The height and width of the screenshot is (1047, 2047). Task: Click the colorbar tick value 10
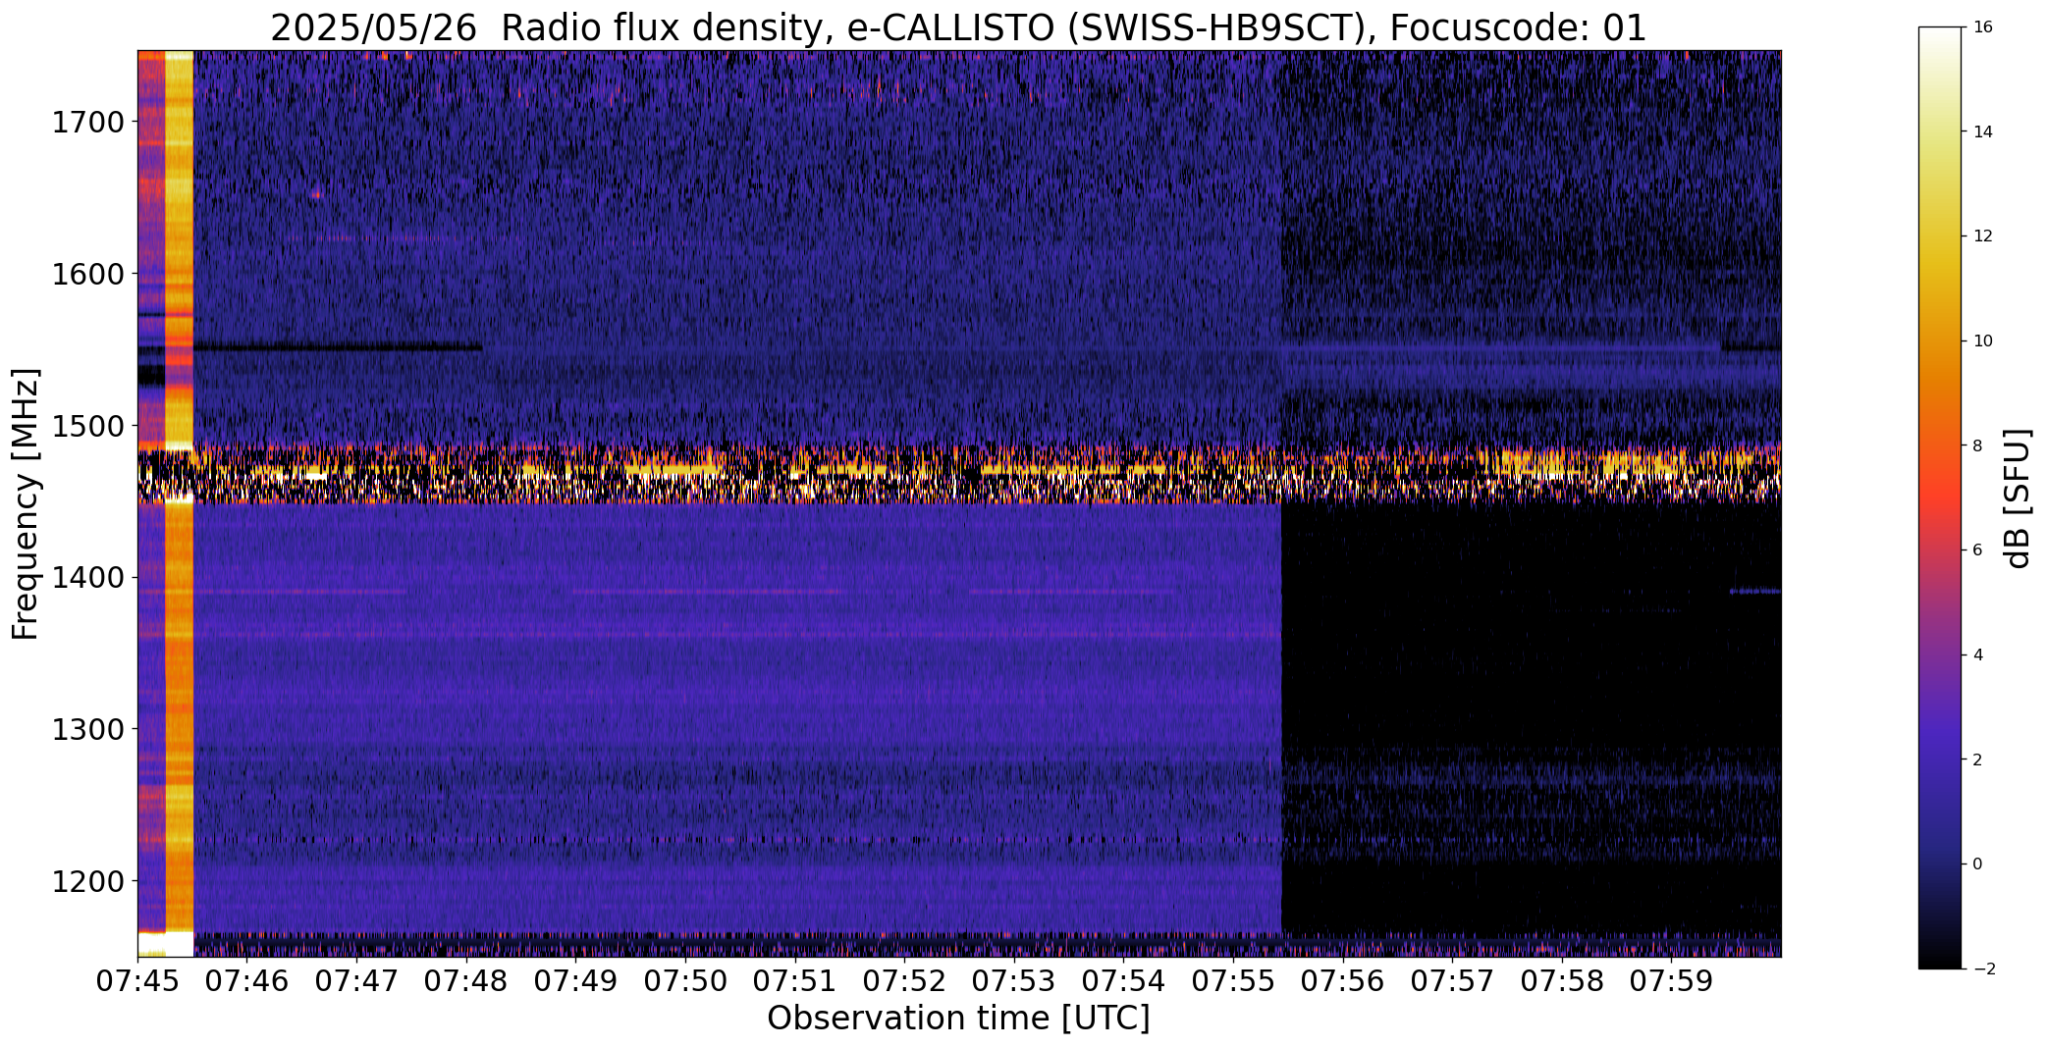point(1982,341)
